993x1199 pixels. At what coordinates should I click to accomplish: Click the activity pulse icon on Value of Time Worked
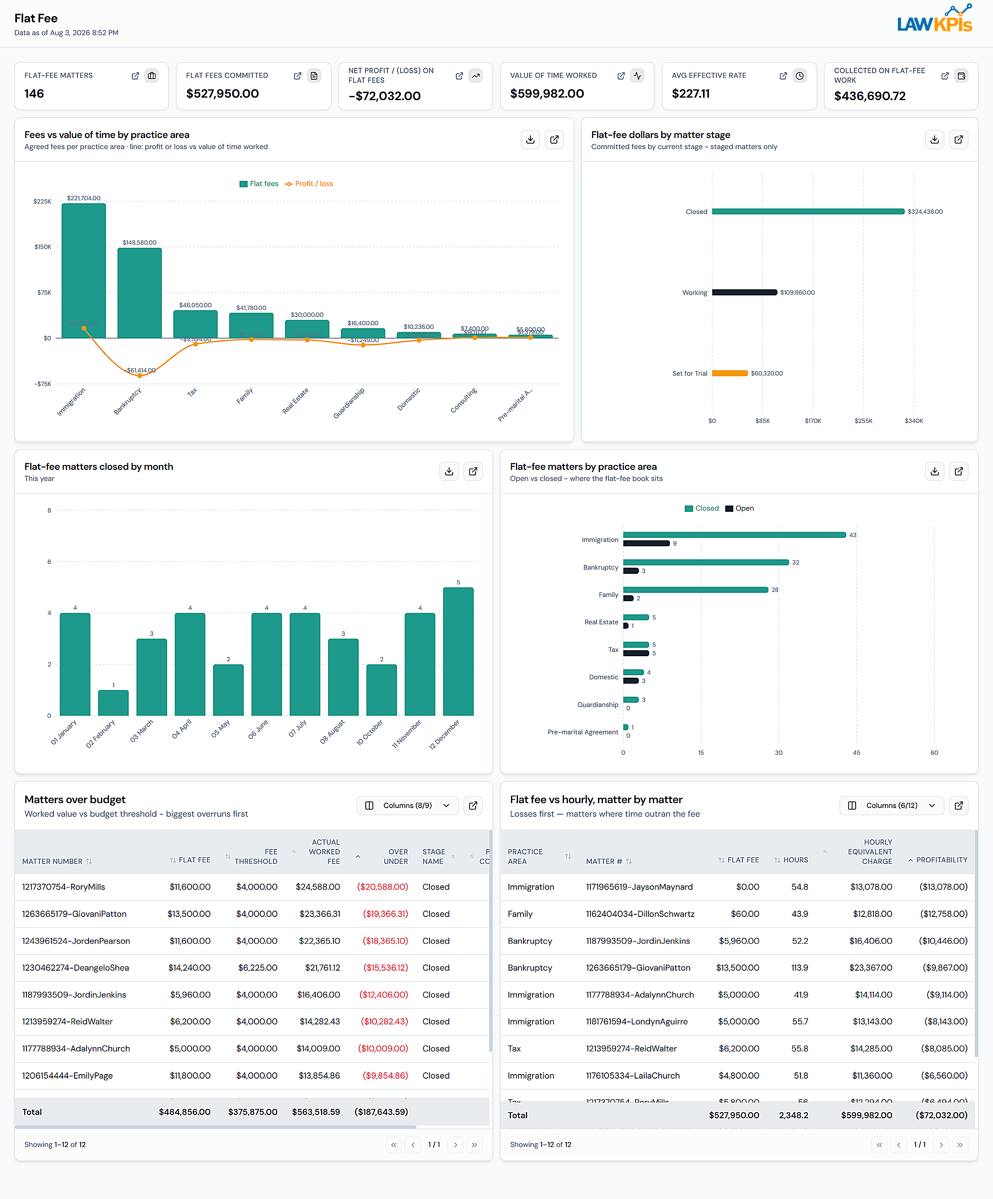coord(637,76)
